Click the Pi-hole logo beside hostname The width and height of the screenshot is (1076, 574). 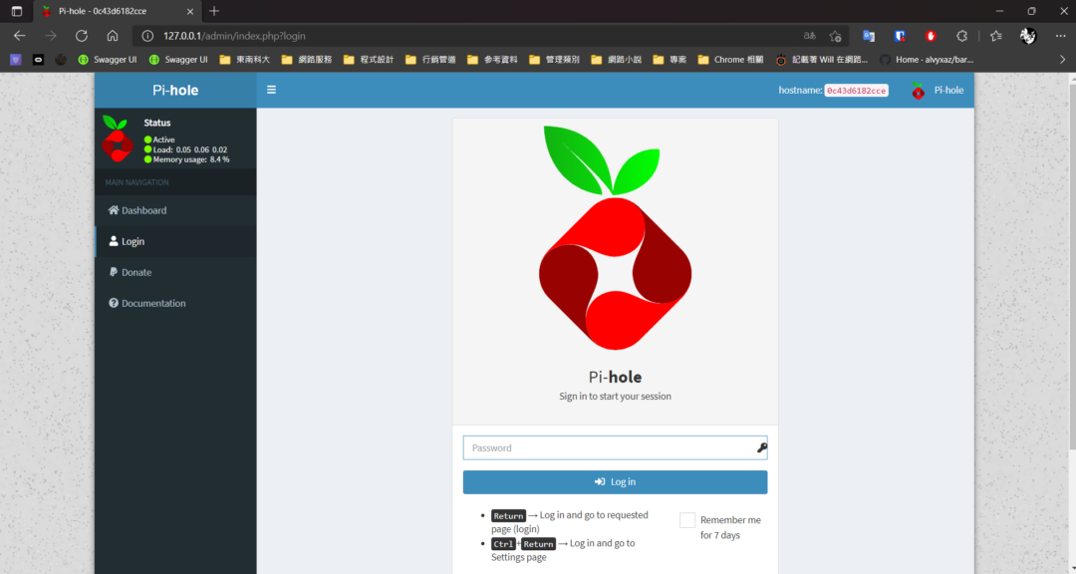click(919, 90)
